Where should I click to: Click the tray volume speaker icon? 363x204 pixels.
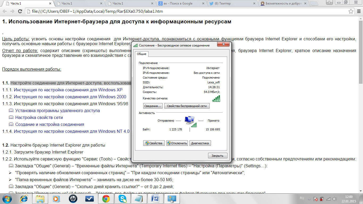click(335, 199)
